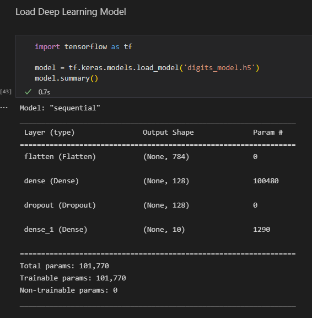Click the Output Shape column header
The width and height of the screenshot is (312, 318).
click(x=168, y=132)
